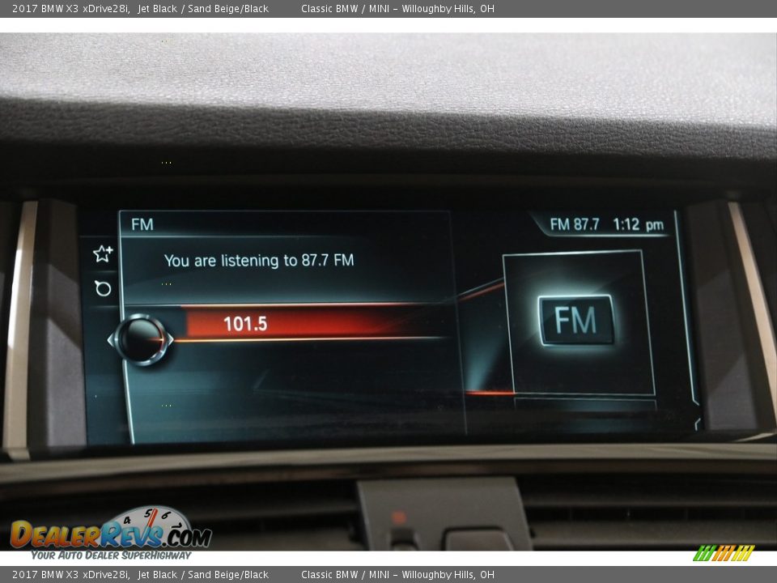Click the "Your Auto Dealer SuperHighway" tagline
Viewport: 777px width, 583px height.
(x=111, y=555)
